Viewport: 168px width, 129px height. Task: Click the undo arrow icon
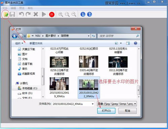click(21, 14)
